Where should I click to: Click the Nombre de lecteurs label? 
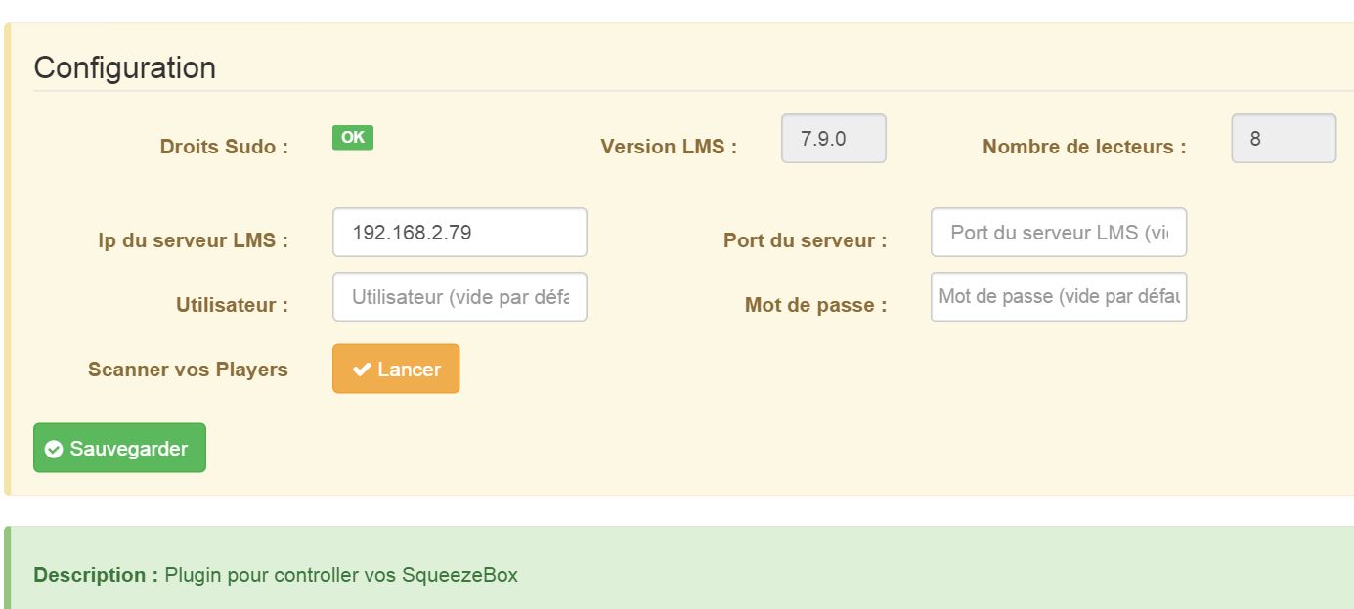[x=1084, y=147]
